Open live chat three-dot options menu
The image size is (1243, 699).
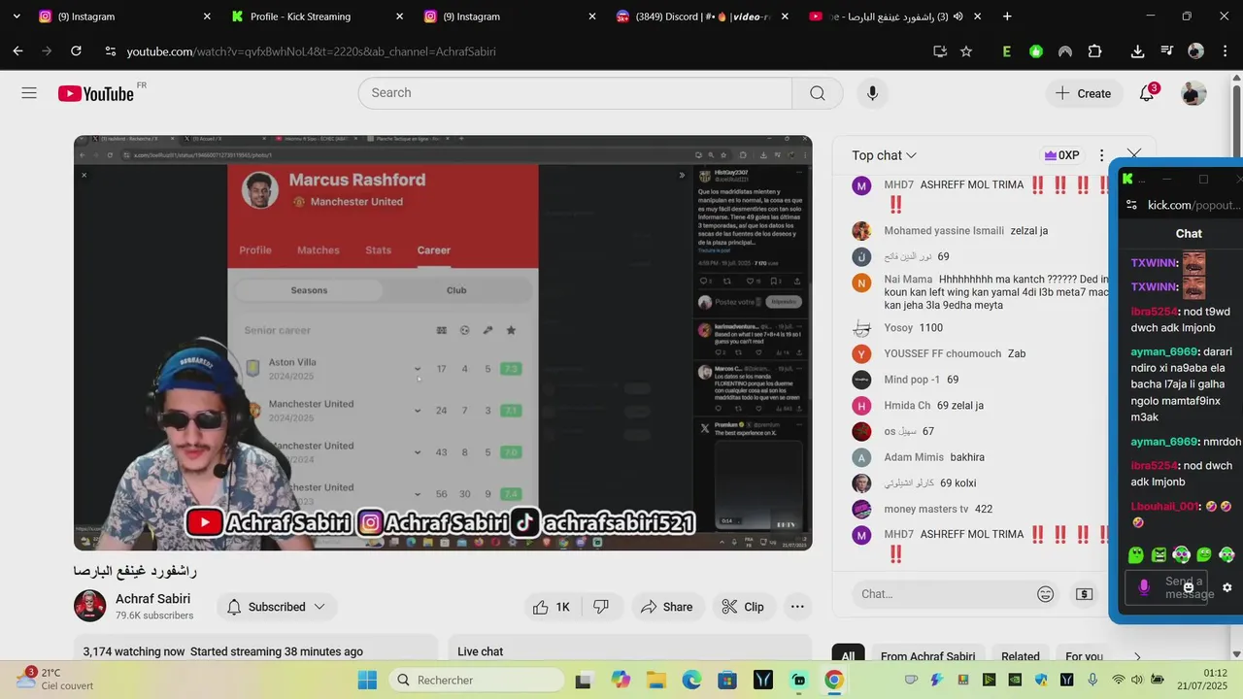click(1101, 155)
